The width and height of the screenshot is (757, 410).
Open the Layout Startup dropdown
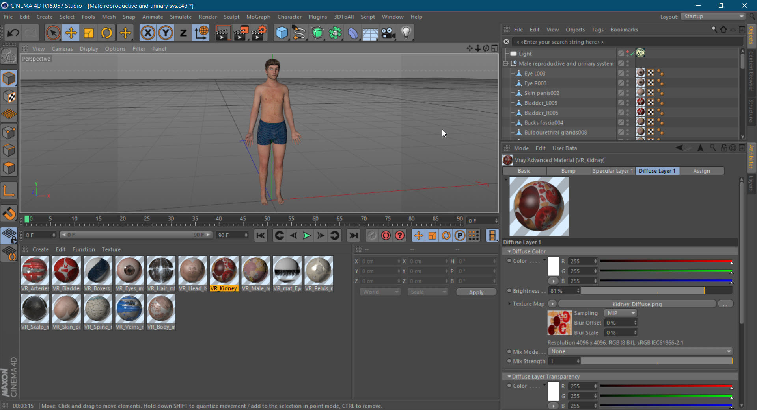(713, 17)
